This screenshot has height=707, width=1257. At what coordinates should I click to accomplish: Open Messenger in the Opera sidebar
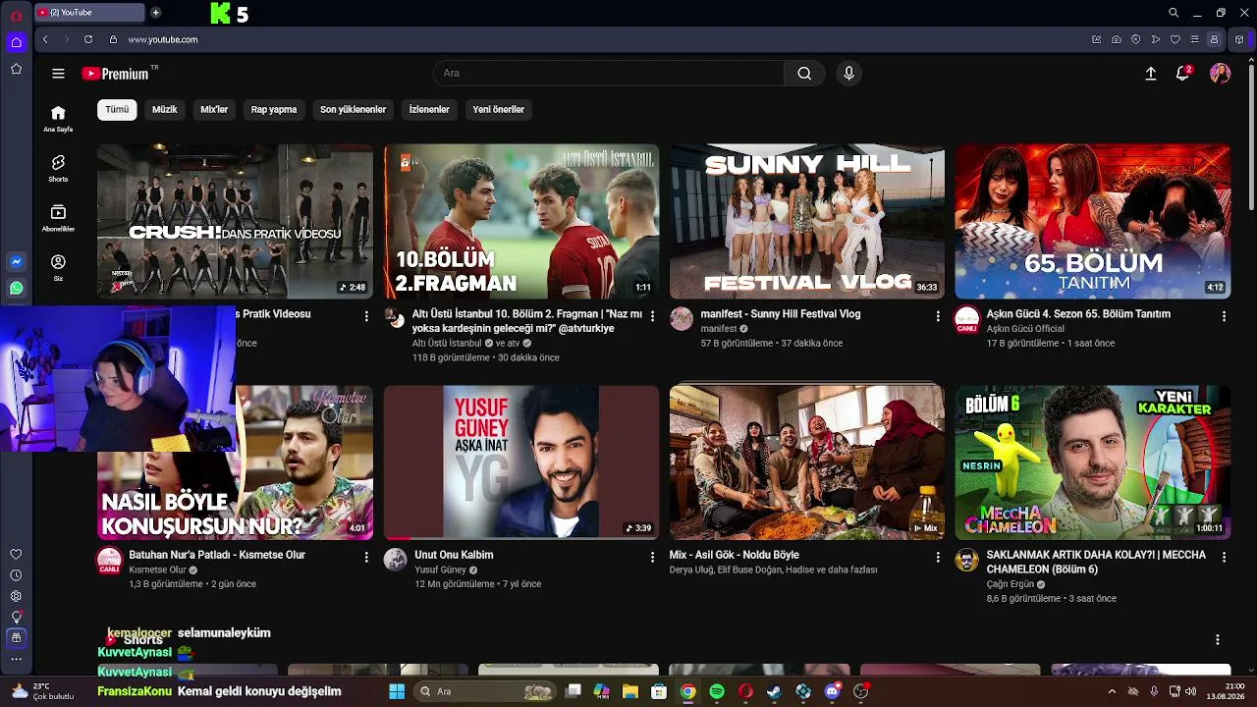pos(16,262)
